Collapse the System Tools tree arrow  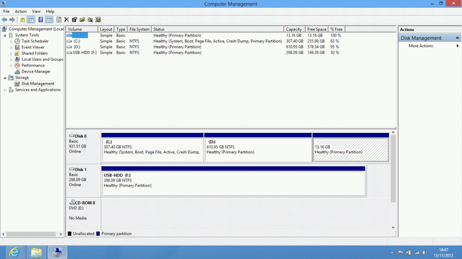tap(5, 35)
